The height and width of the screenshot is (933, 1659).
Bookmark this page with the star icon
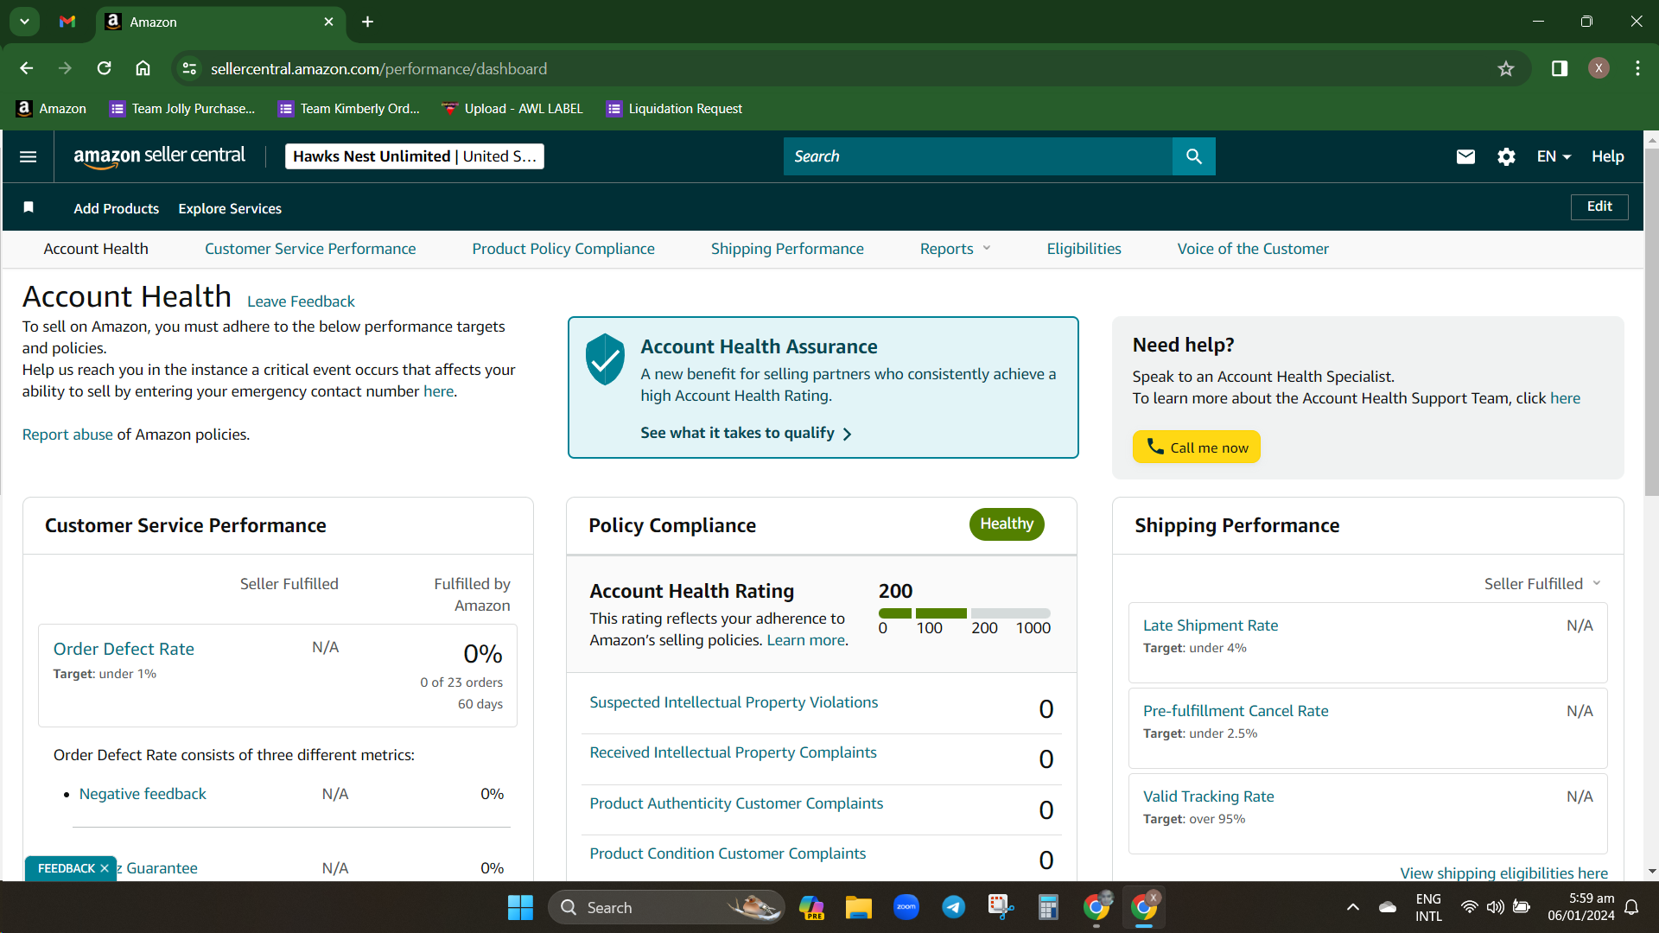coord(1506,68)
